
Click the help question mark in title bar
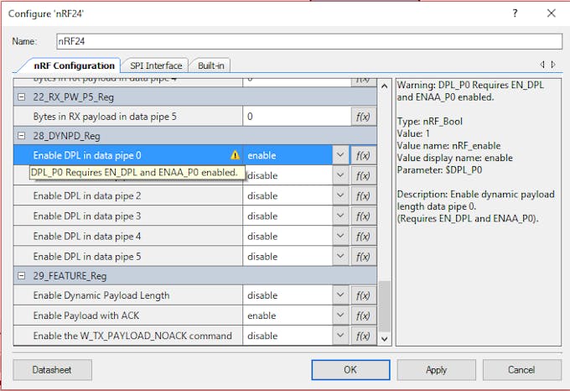tap(515, 13)
